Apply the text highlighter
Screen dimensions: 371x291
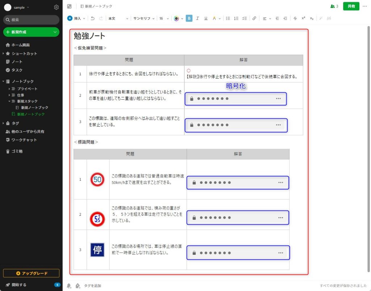[214, 18]
